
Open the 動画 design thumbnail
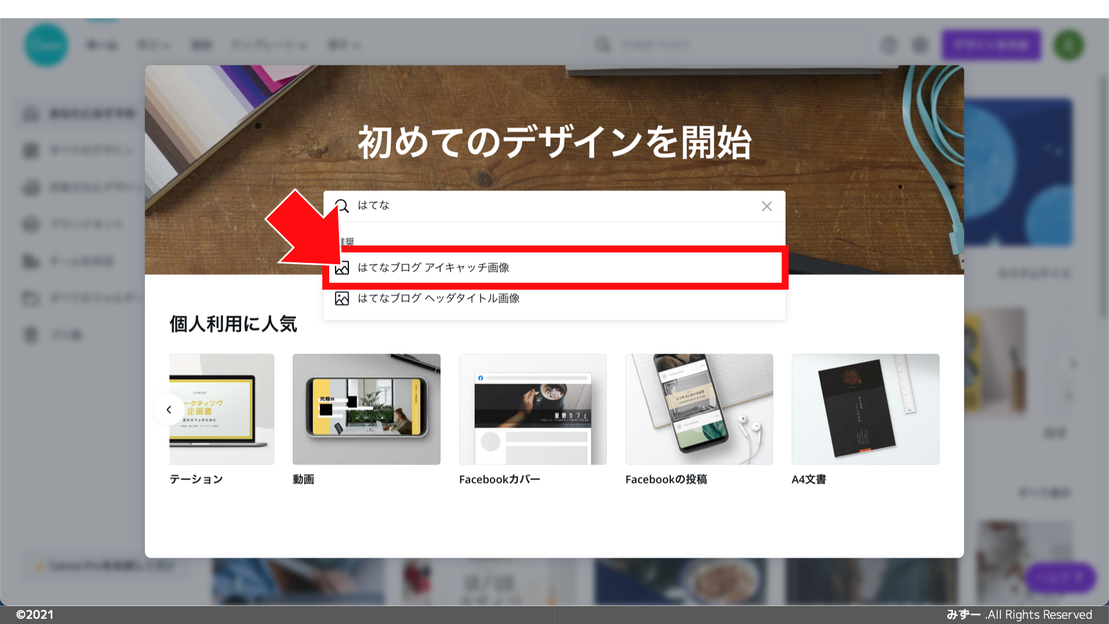click(x=366, y=409)
